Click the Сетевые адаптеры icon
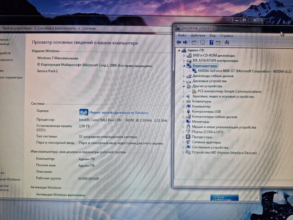Image resolution: width=293 pixels, height=220 pixels. tap(188, 142)
